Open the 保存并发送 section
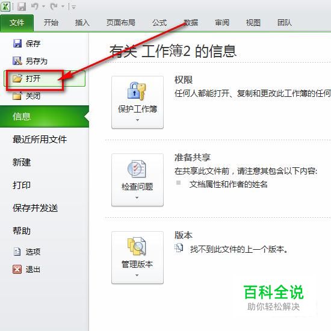The height and width of the screenshot is (331, 331). pyautogui.click(x=36, y=208)
